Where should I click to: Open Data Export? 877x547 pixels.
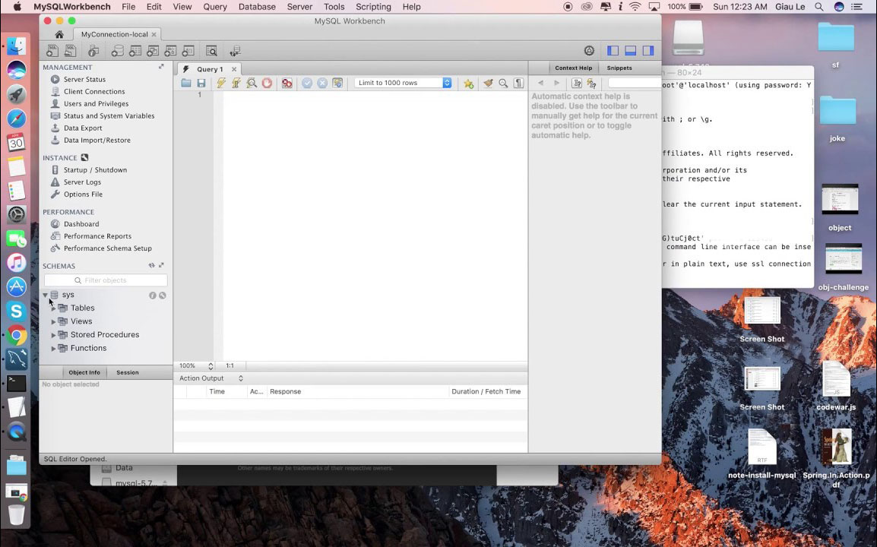(83, 128)
